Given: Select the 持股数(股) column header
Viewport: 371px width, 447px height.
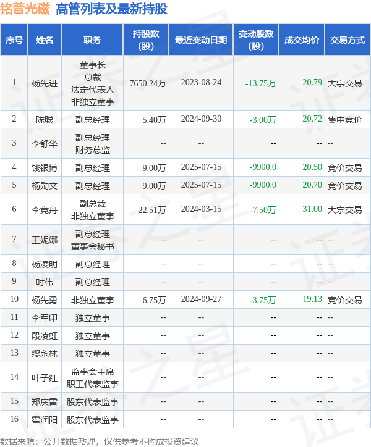Looking at the screenshot, I should tap(146, 40).
